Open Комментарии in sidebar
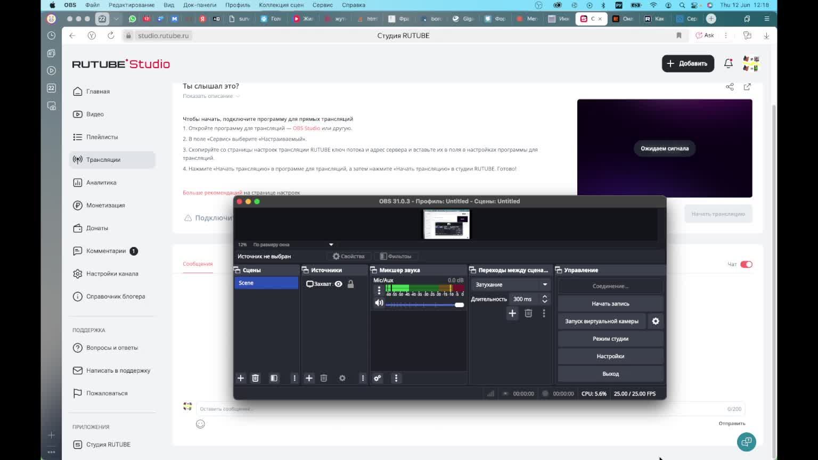The image size is (818, 460). coord(112,251)
